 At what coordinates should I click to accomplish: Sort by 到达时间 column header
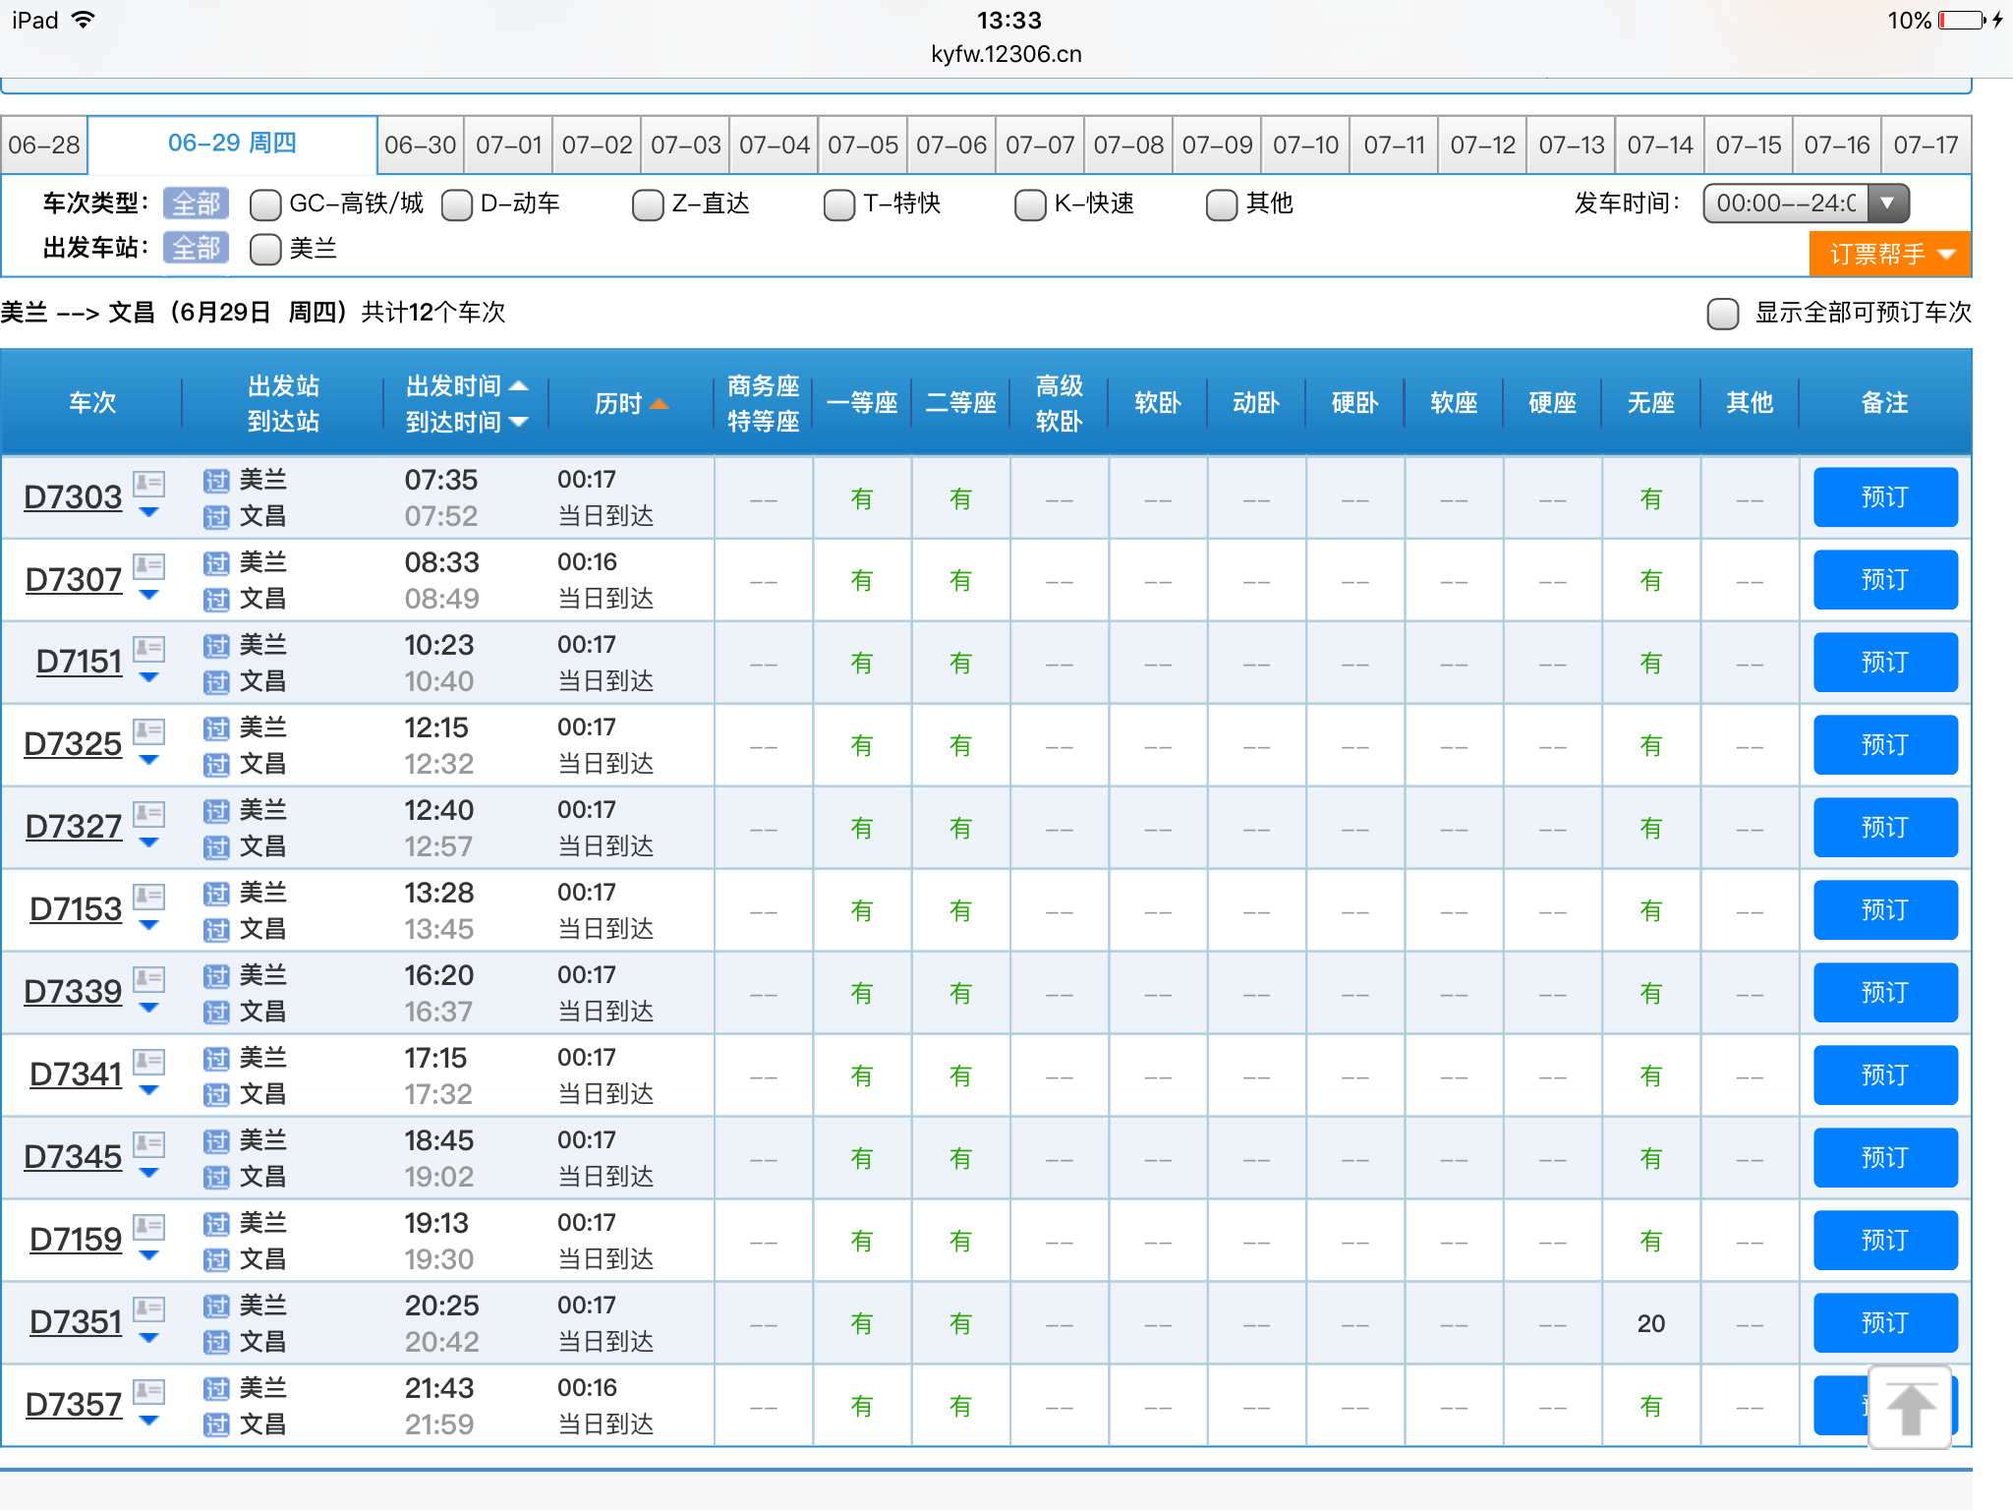pos(467,423)
